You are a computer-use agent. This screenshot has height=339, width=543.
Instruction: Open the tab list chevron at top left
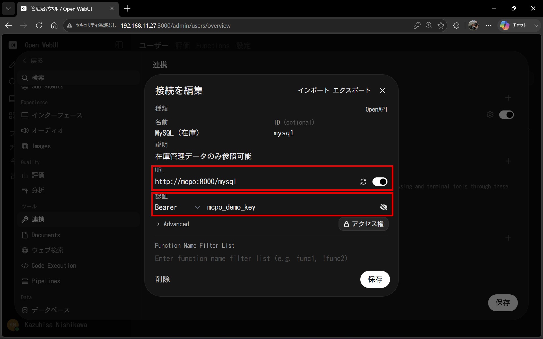pyautogui.click(x=8, y=8)
